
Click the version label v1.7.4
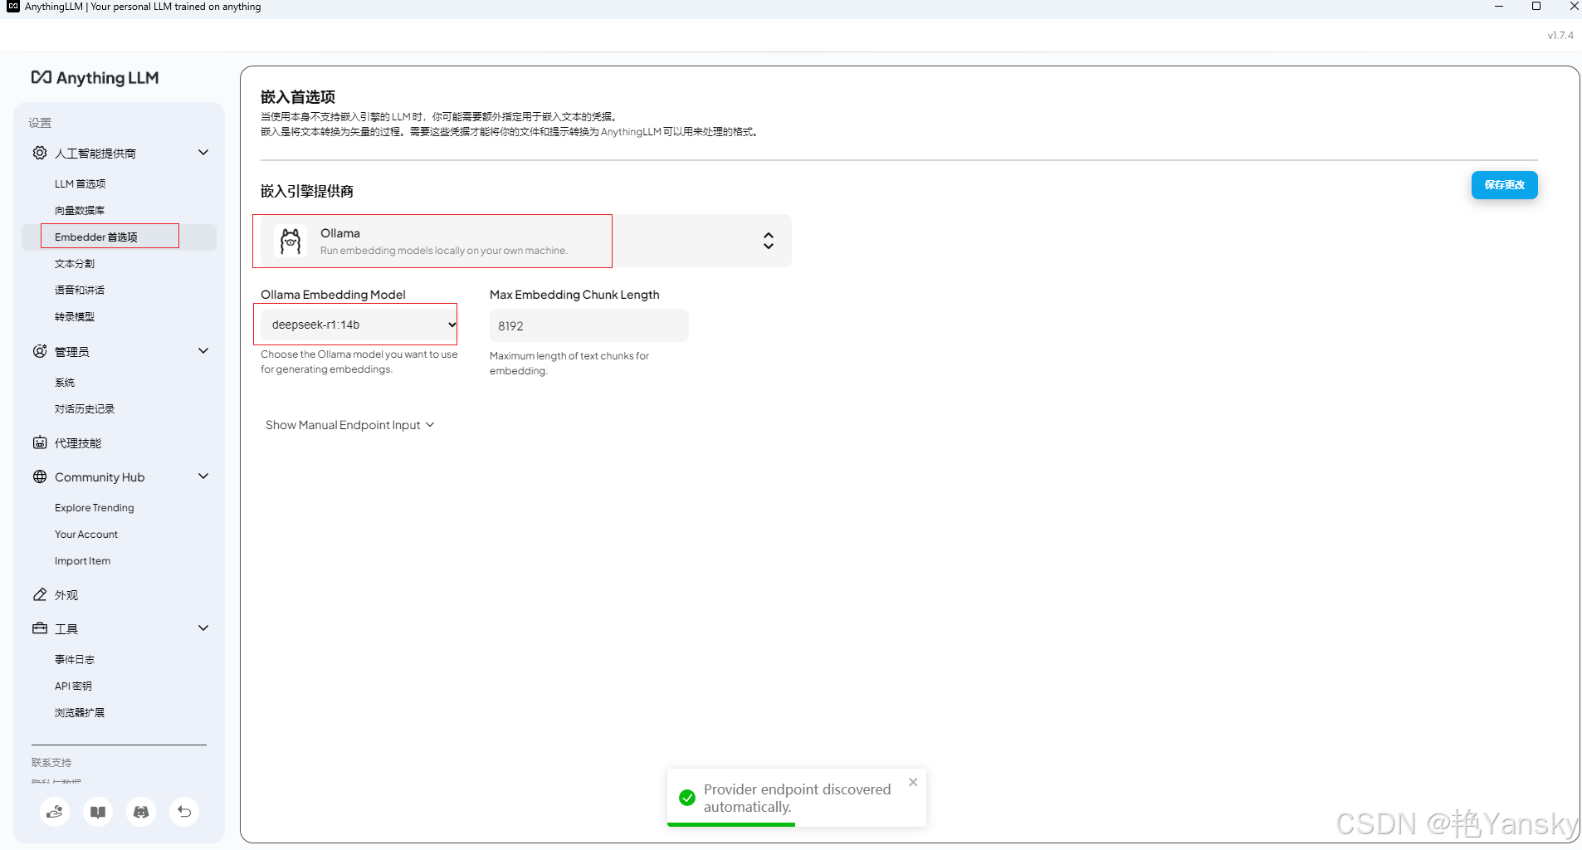(1560, 35)
